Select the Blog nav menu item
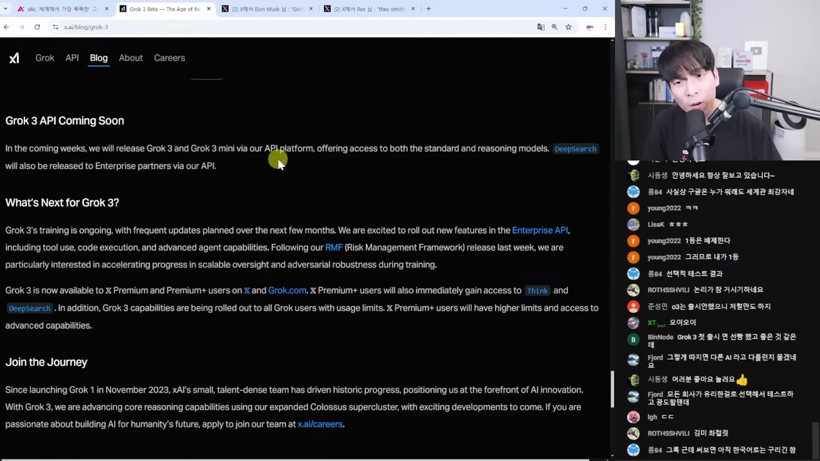The height and width of the screenshot is (461, 820). [98, 58]
